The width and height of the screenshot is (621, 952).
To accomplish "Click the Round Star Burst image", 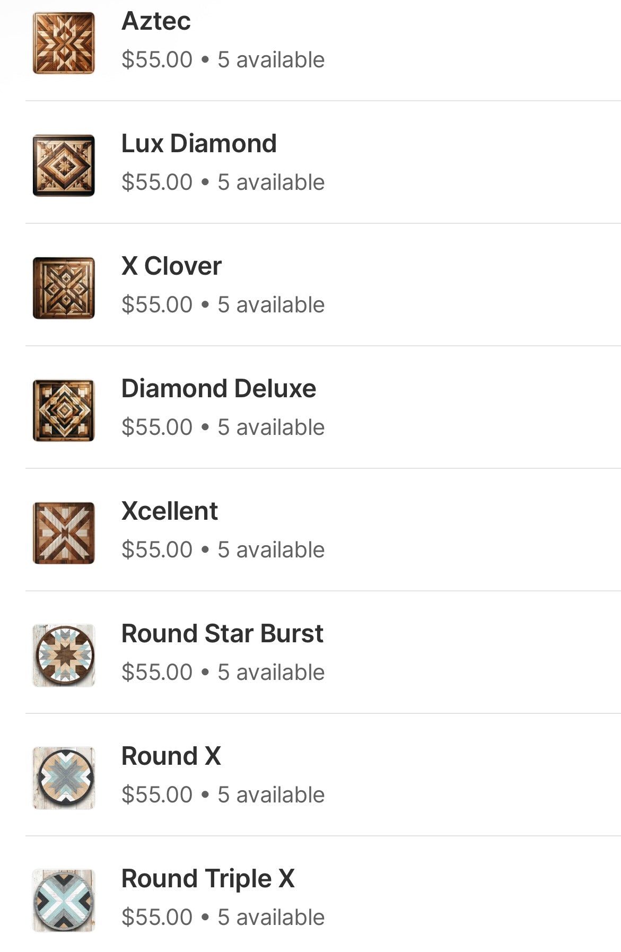I will coord(64,656).
